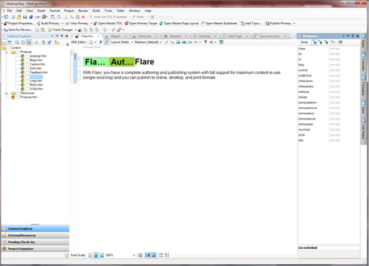Check the box next to Feedback.htm
Screen dimensions: 369x266
click(27, 73)
